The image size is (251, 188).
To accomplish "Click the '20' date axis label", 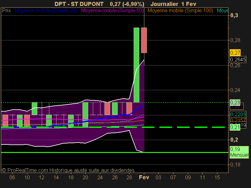I will 85,177.
